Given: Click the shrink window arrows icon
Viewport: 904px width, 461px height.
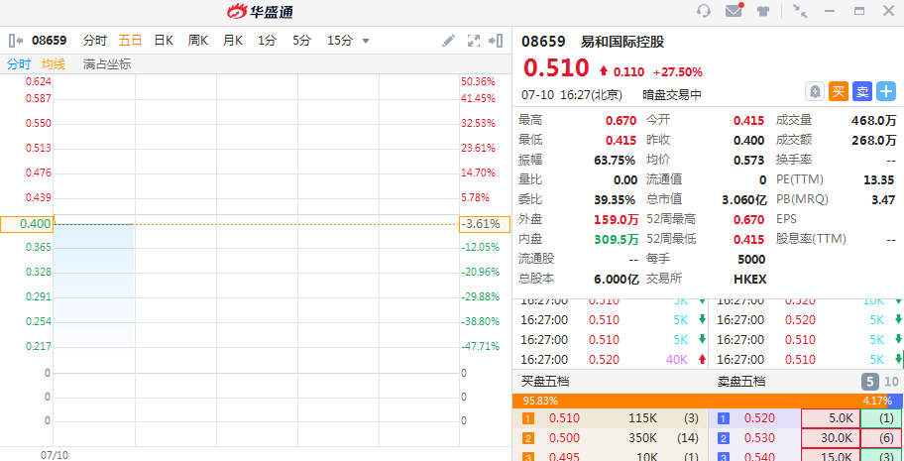Looking at the screenshot, I should (800, 11).
